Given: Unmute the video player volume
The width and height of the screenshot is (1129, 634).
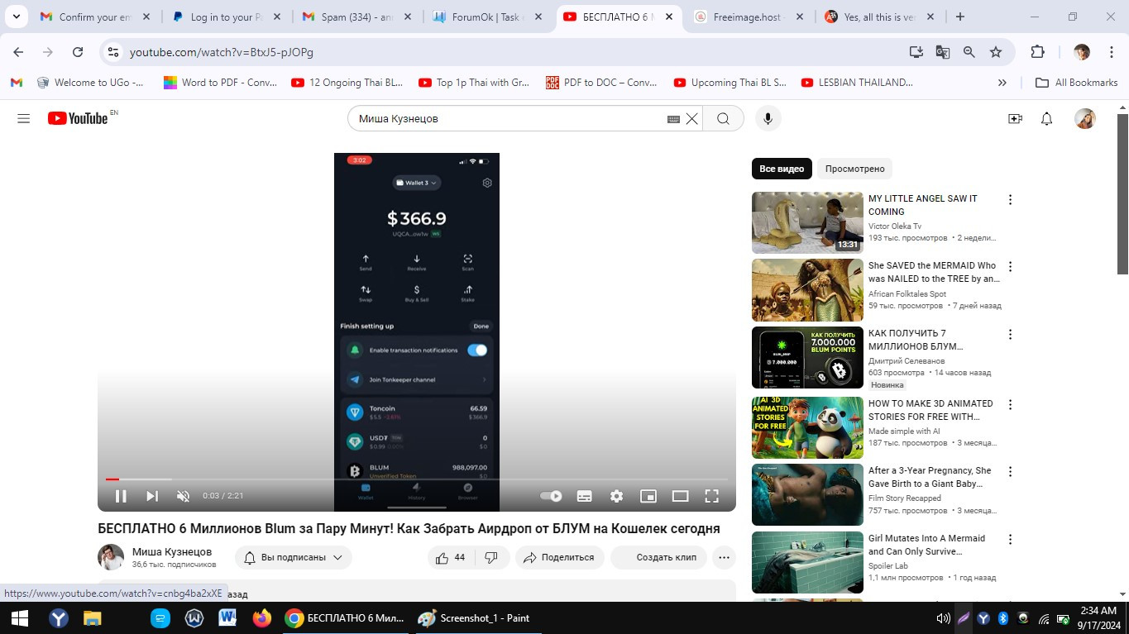Looking at the screenshot, I should coord(184,496).
